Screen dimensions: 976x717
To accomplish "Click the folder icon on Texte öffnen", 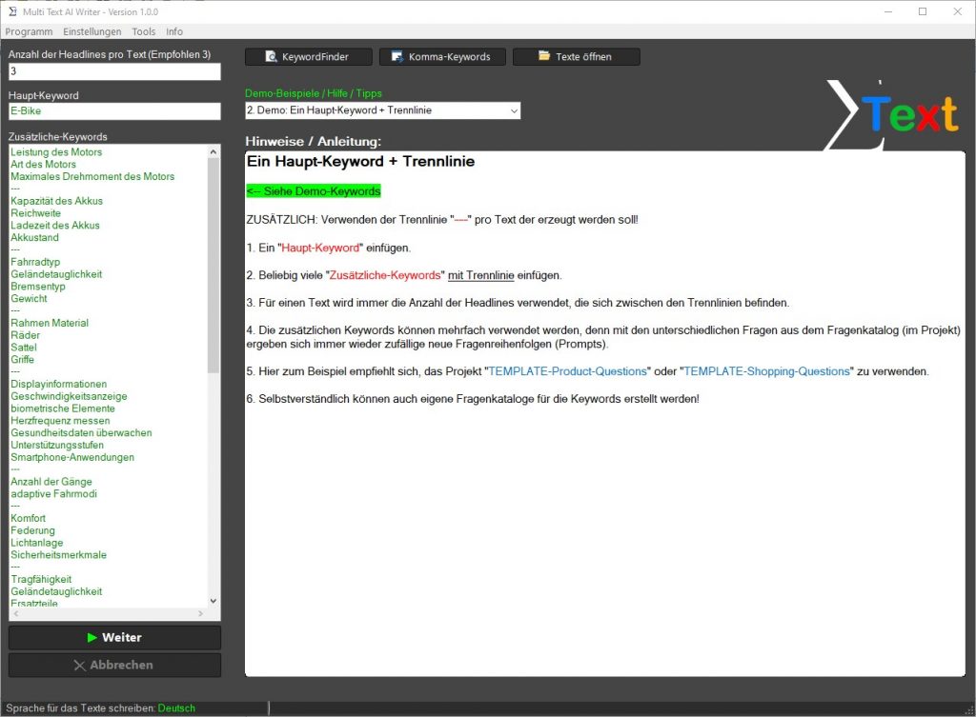I will tap(544, 57).
